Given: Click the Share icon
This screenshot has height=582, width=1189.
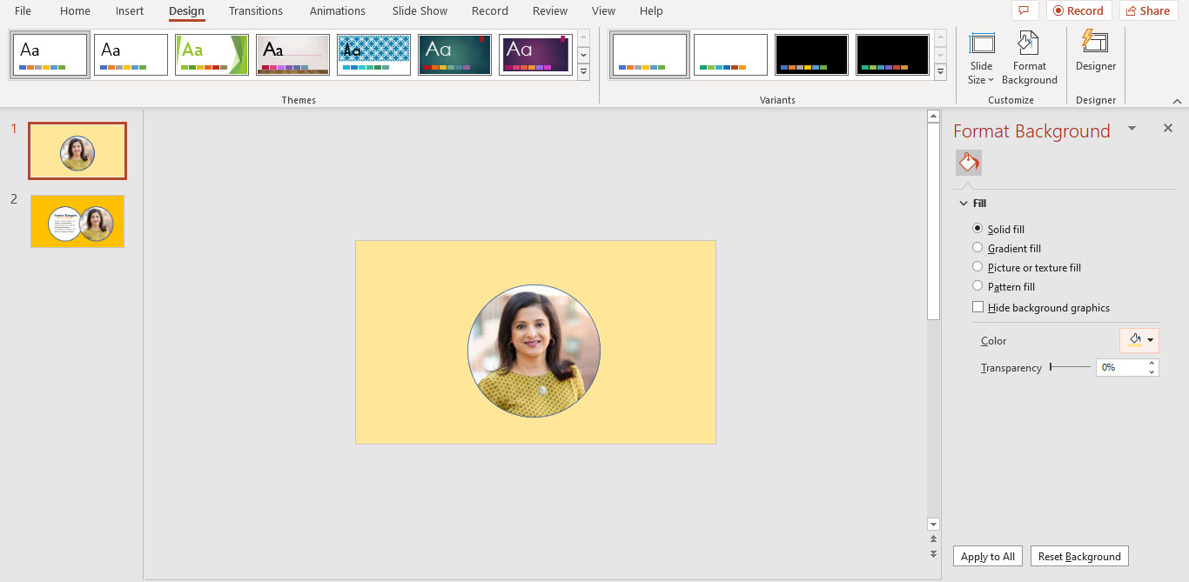Looking at the screenshot, I should coord(1147,10).
